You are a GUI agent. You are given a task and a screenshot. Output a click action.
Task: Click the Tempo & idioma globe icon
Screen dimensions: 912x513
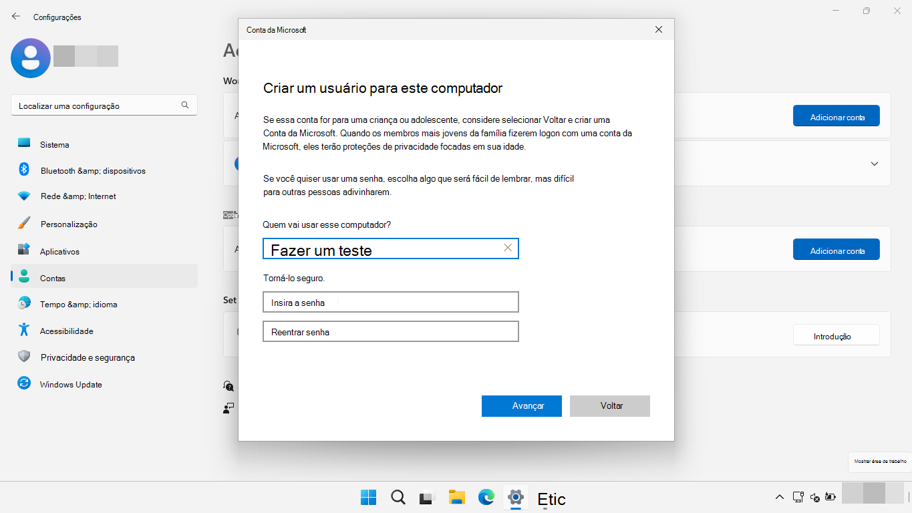click(24, 303)
